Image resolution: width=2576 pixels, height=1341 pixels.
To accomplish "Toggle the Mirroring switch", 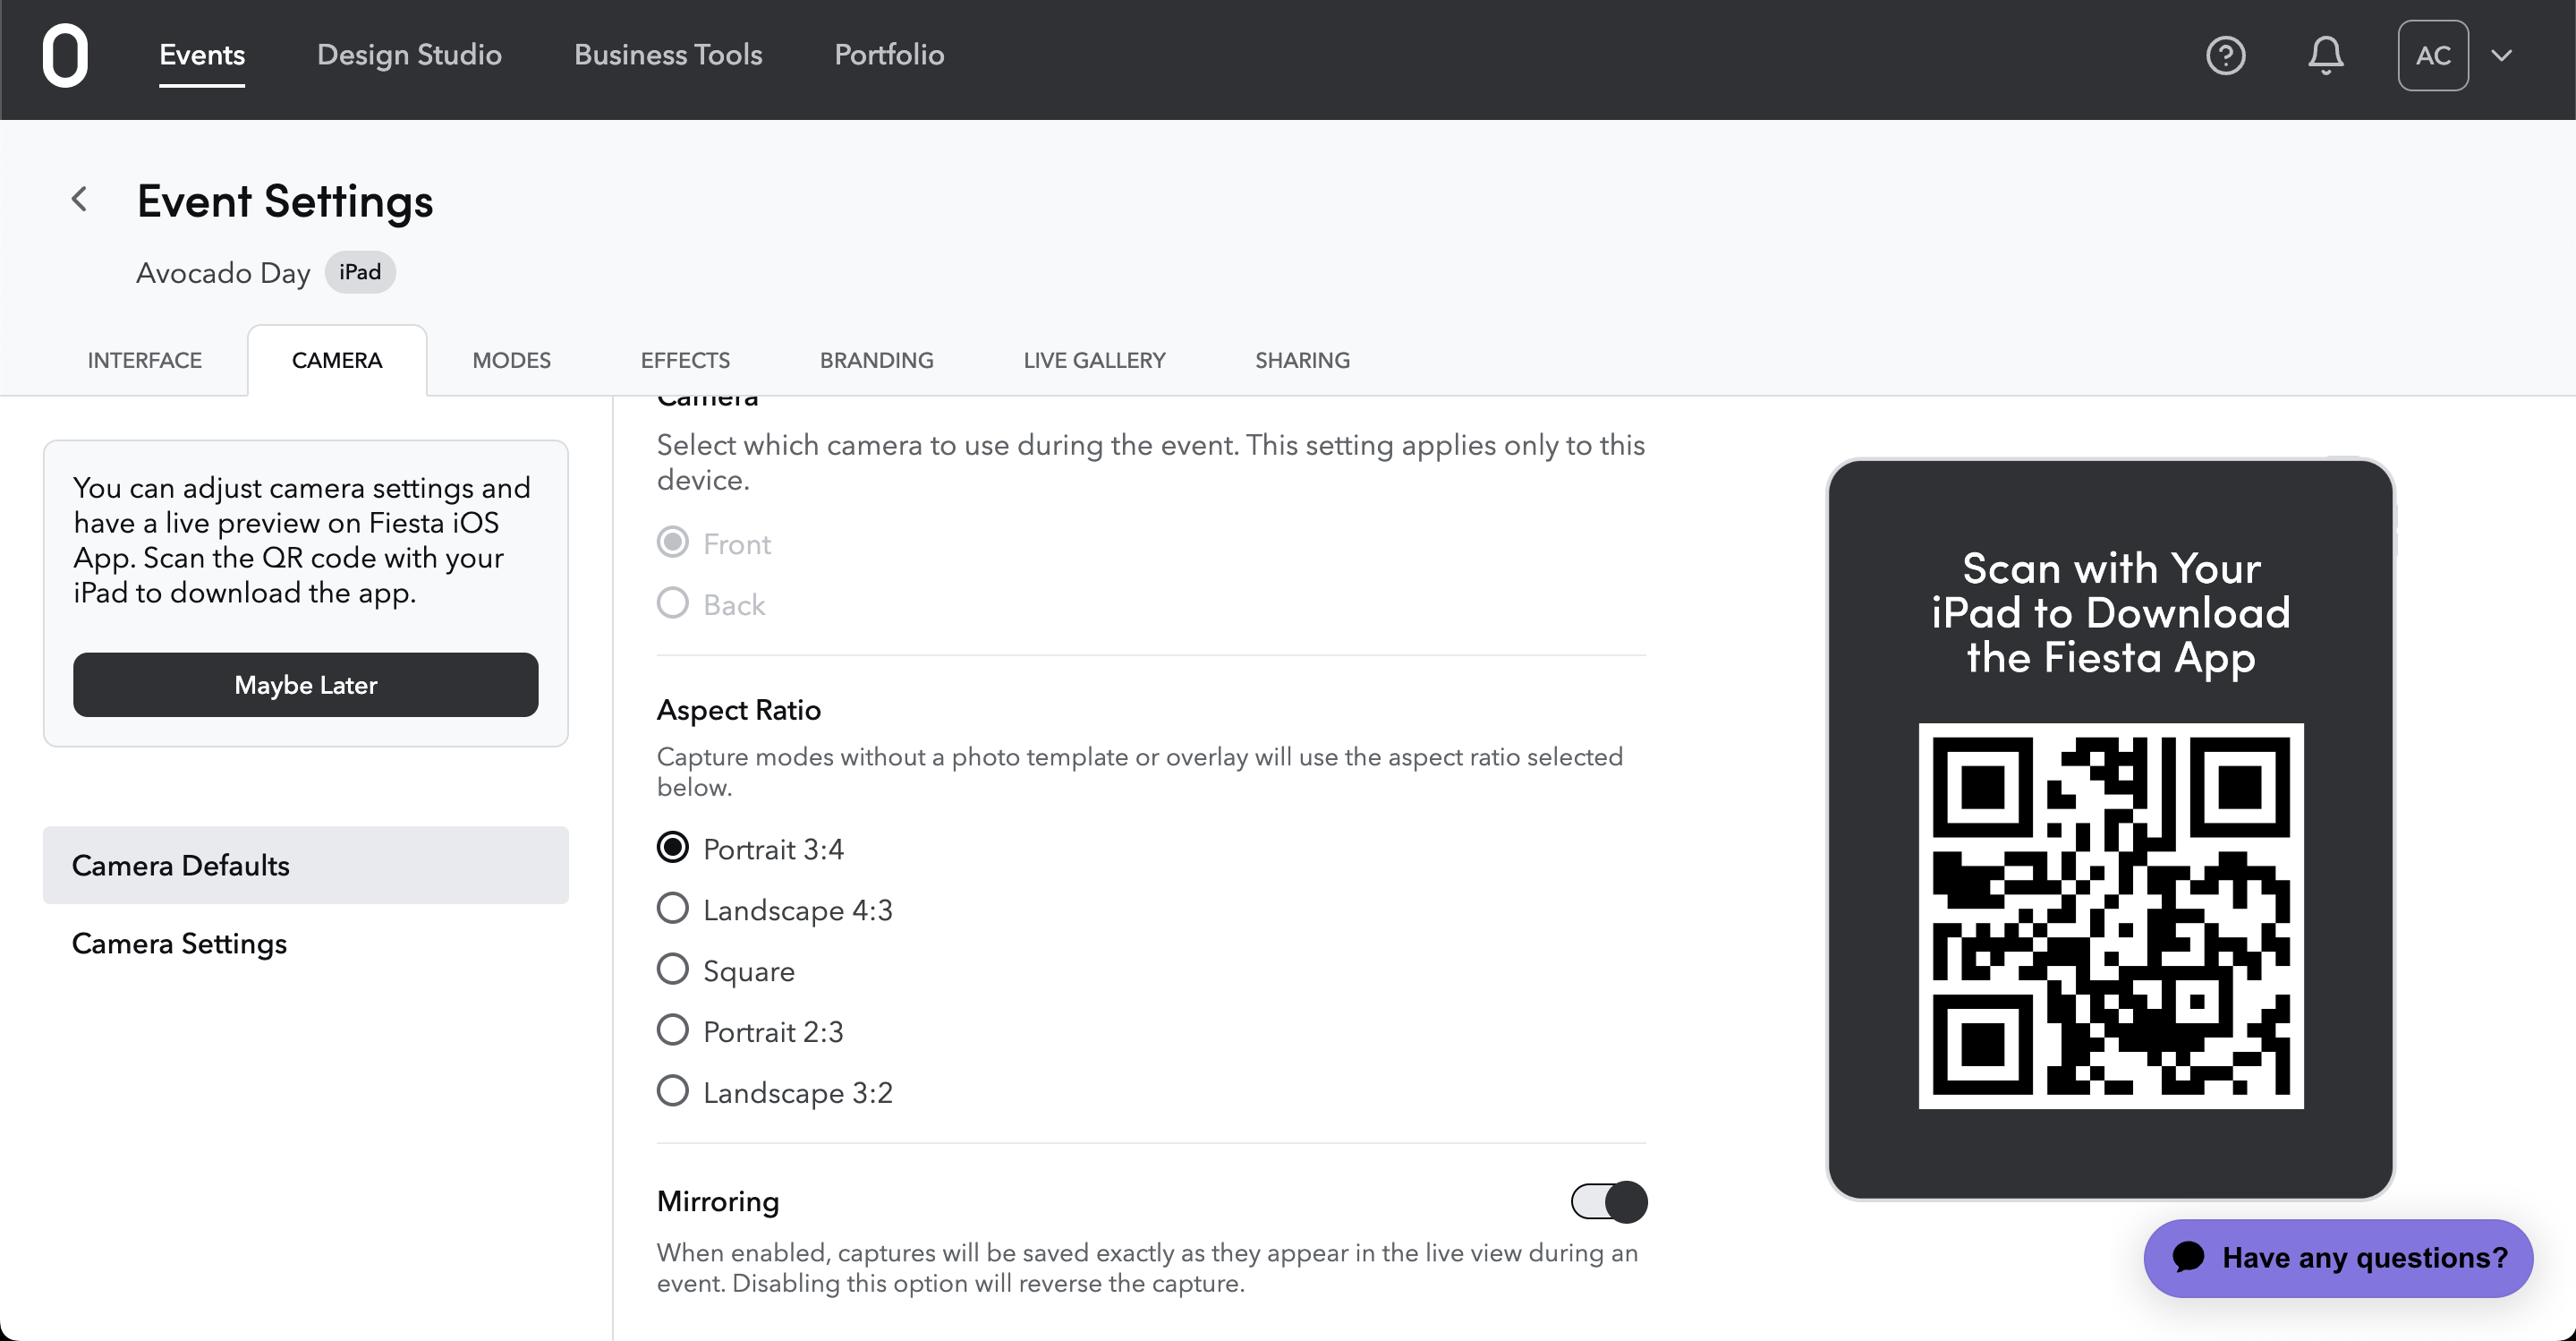I will (1609, 1202).
